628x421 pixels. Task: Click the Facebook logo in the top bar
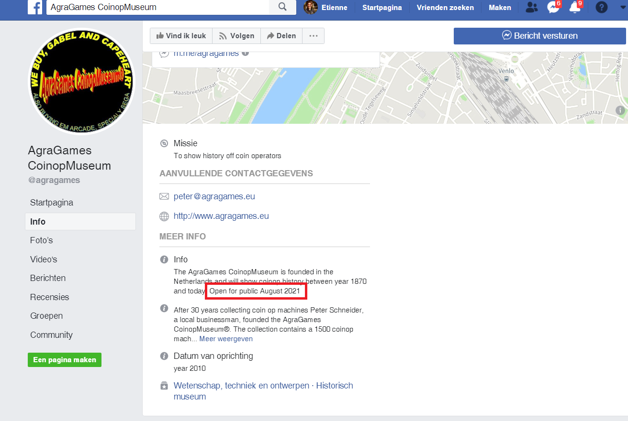coord(35,7)
